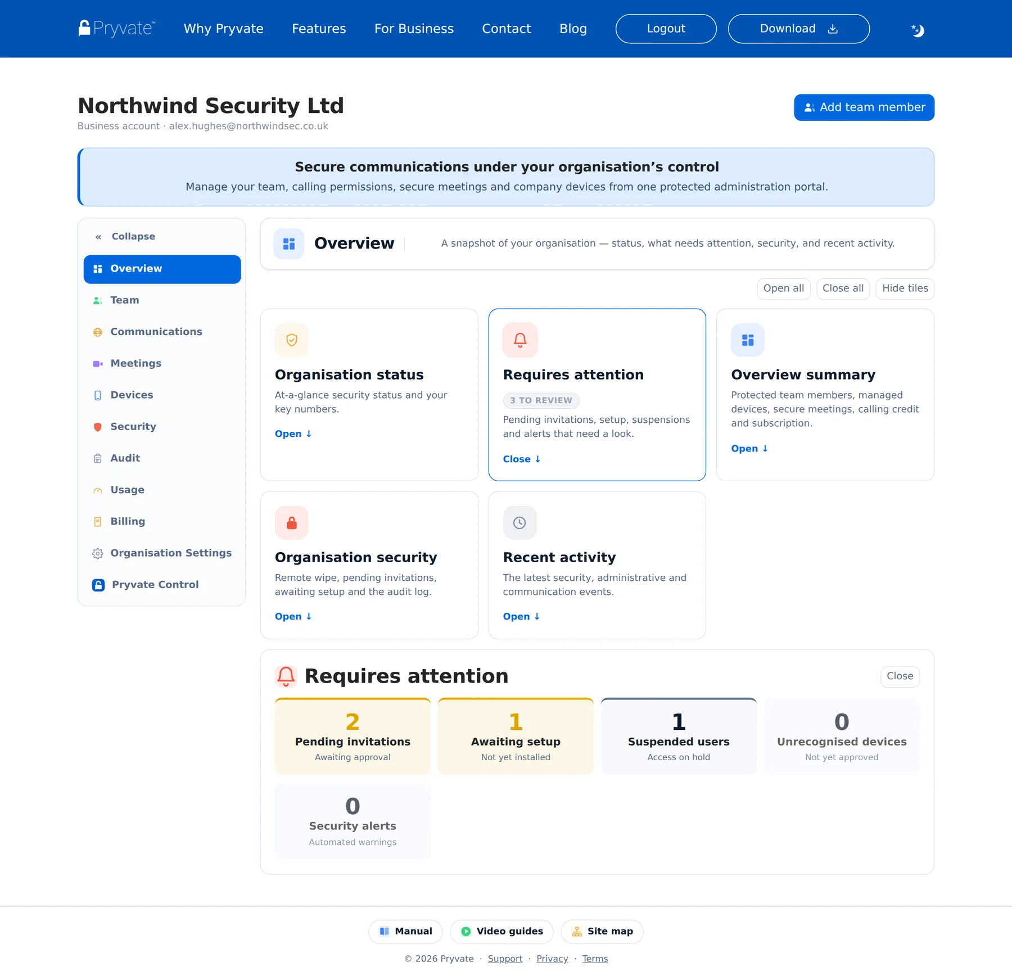The height and width of the screenshot is (980, 1012).
Task: Click the Overview grid icon in header card
Action: 289,243
